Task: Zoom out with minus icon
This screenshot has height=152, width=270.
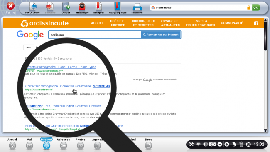Action: [x=220, y=144]
